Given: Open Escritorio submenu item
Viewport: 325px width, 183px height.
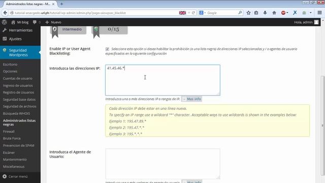Looking at the screenshot, I should [x=10, y=65].
